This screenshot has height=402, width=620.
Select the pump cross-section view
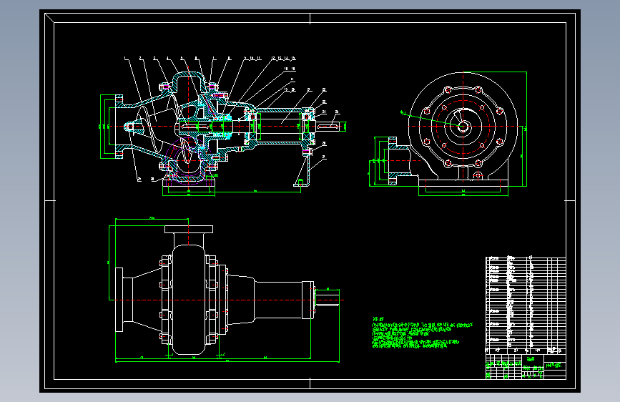click(222, 127)
